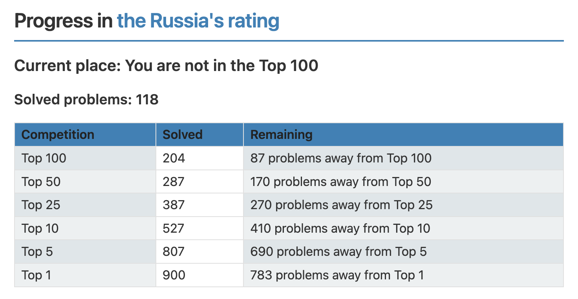
Task: Click the Current place heading text
Action: click(x=166, y=66)
